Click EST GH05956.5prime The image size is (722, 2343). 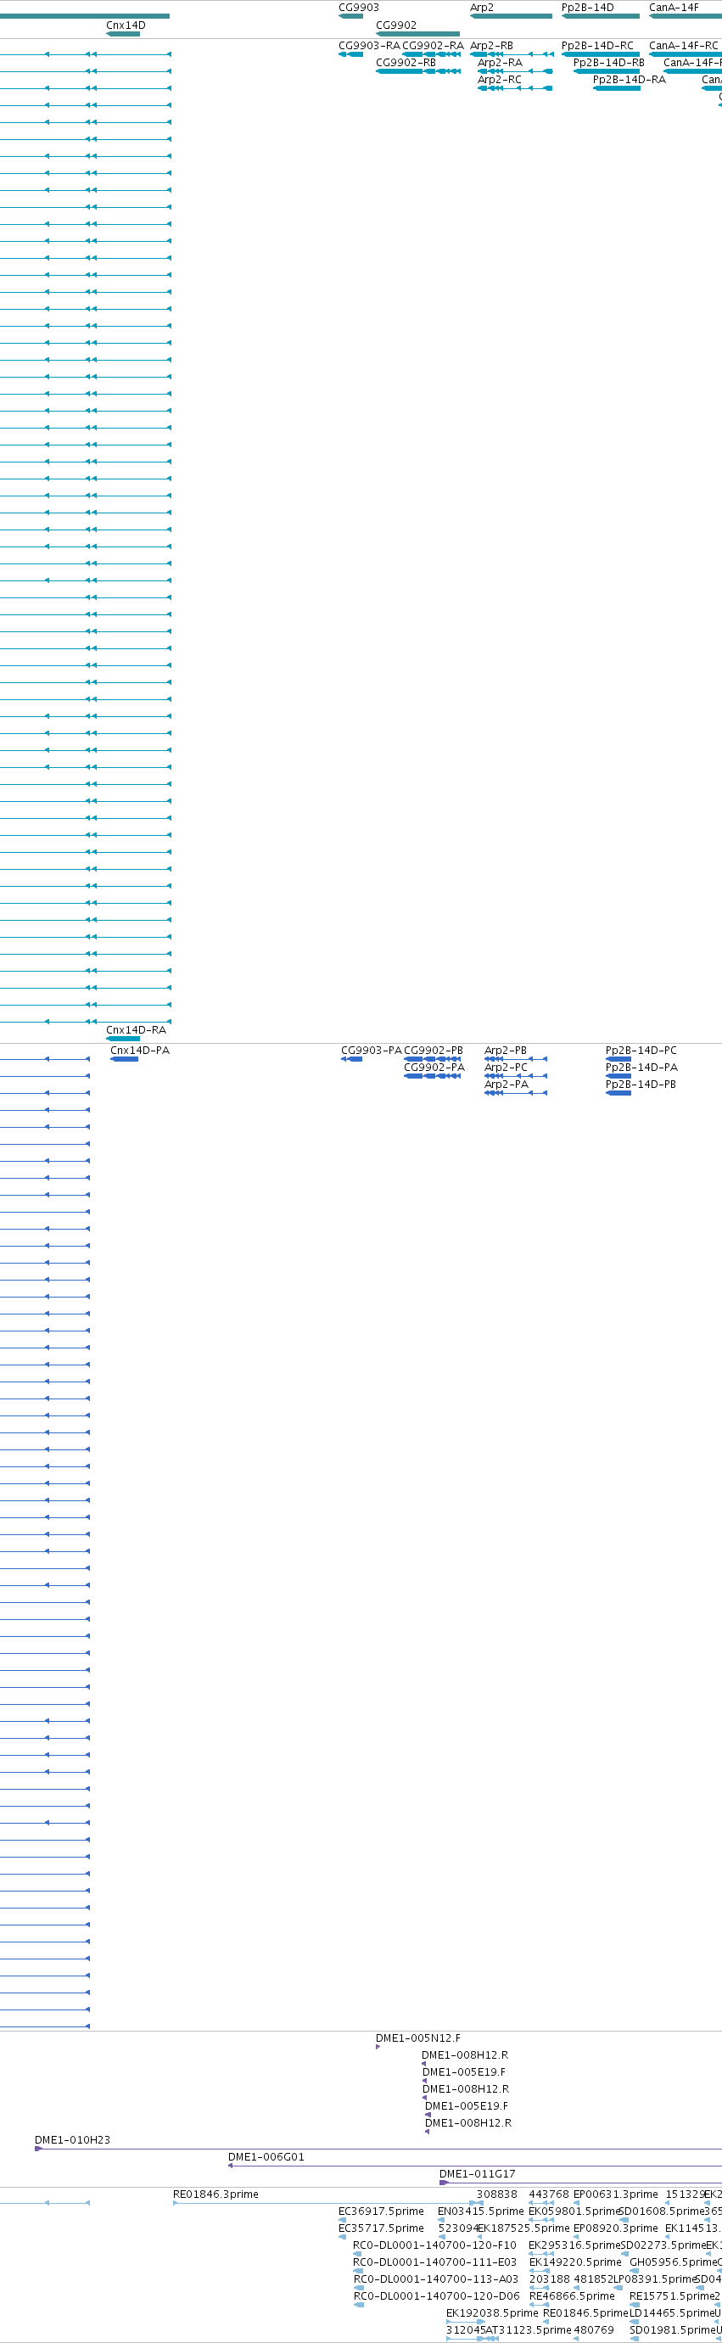coord(673,2263)
